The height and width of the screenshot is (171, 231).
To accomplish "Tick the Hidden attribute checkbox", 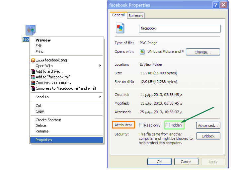I will [x=168, y=125].
